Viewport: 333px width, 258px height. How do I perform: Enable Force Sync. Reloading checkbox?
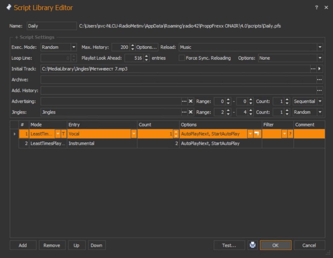[x=182, y=58]
